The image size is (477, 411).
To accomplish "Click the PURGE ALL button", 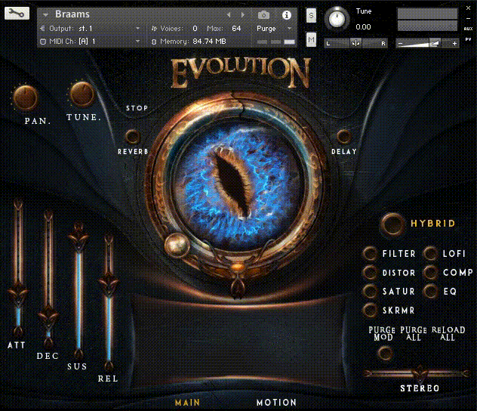I will [414, 334].
